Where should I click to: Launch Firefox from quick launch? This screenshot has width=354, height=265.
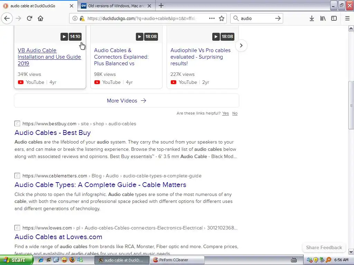[x=72, y=260]
